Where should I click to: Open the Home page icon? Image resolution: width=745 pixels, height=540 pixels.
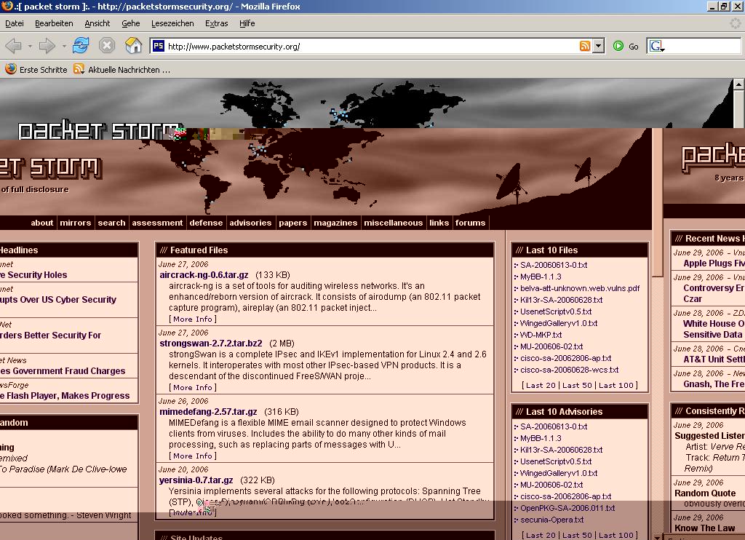(134, 46)
